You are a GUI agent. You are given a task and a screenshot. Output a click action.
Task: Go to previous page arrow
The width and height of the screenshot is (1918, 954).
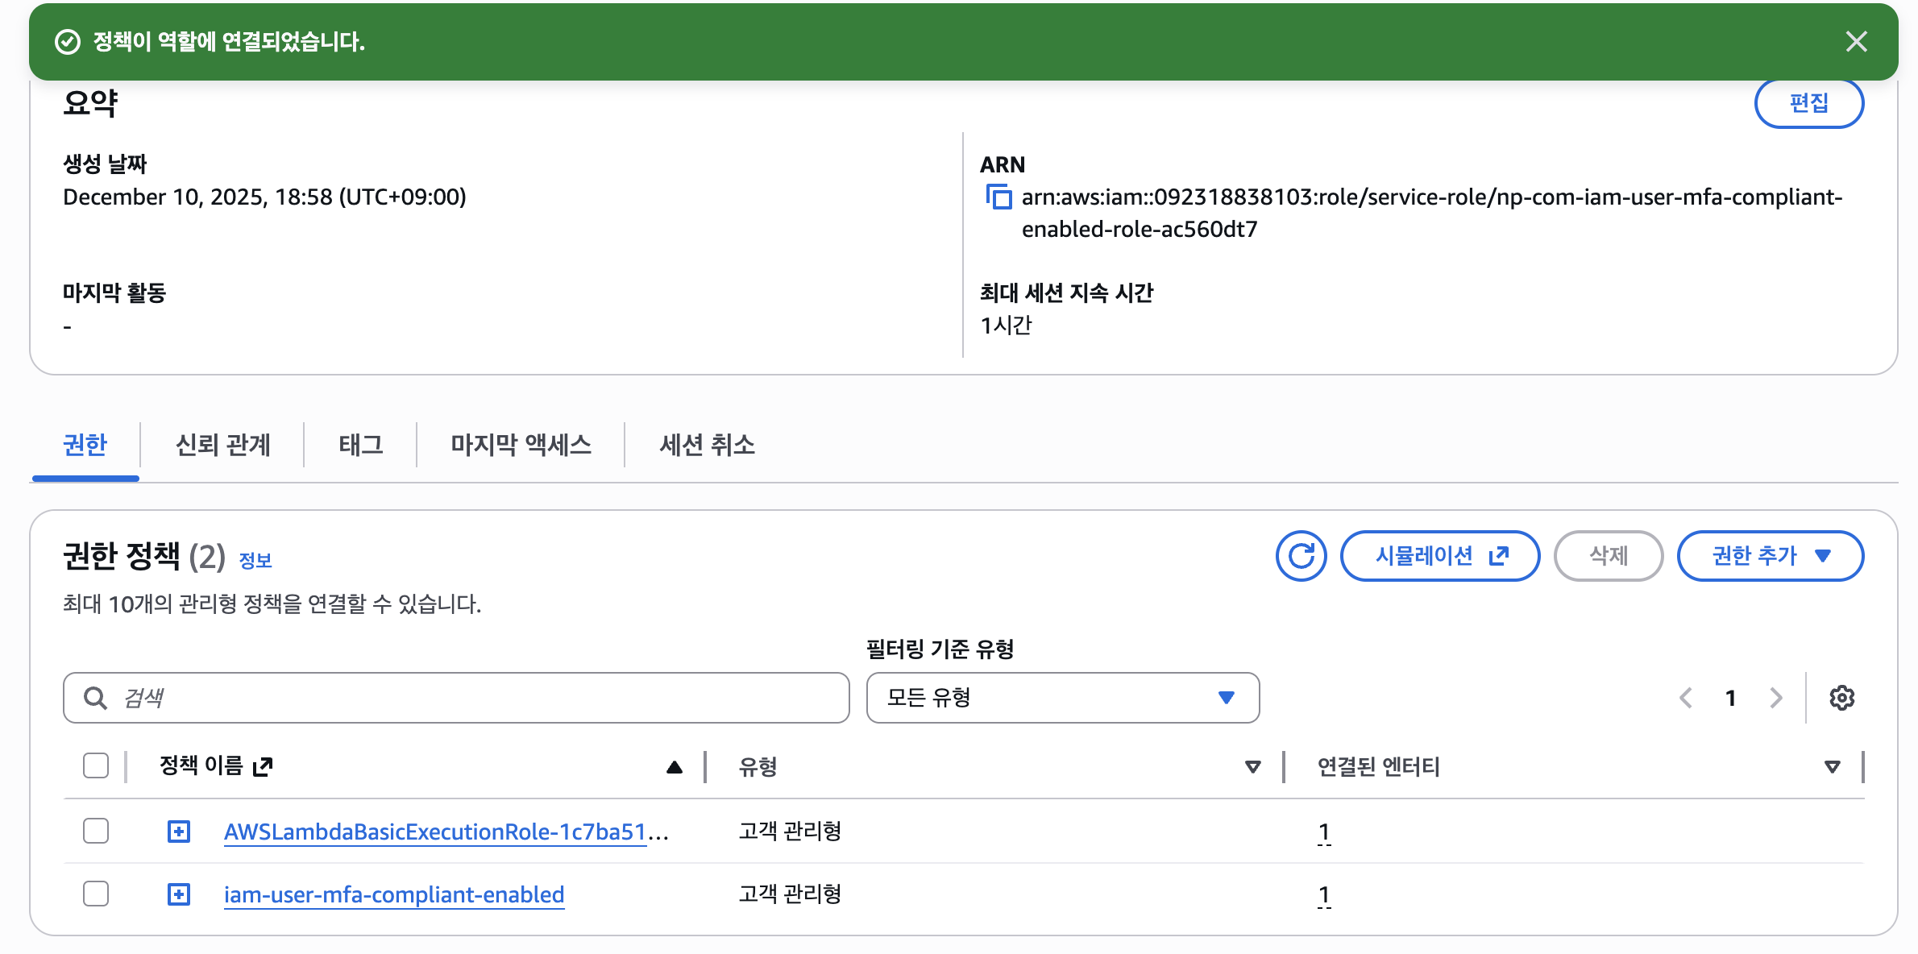coord(1685,698)
